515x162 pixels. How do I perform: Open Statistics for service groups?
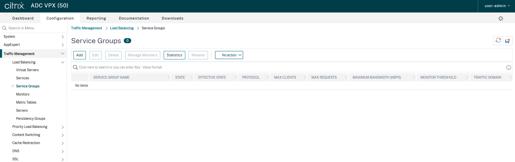pos(174,55)
